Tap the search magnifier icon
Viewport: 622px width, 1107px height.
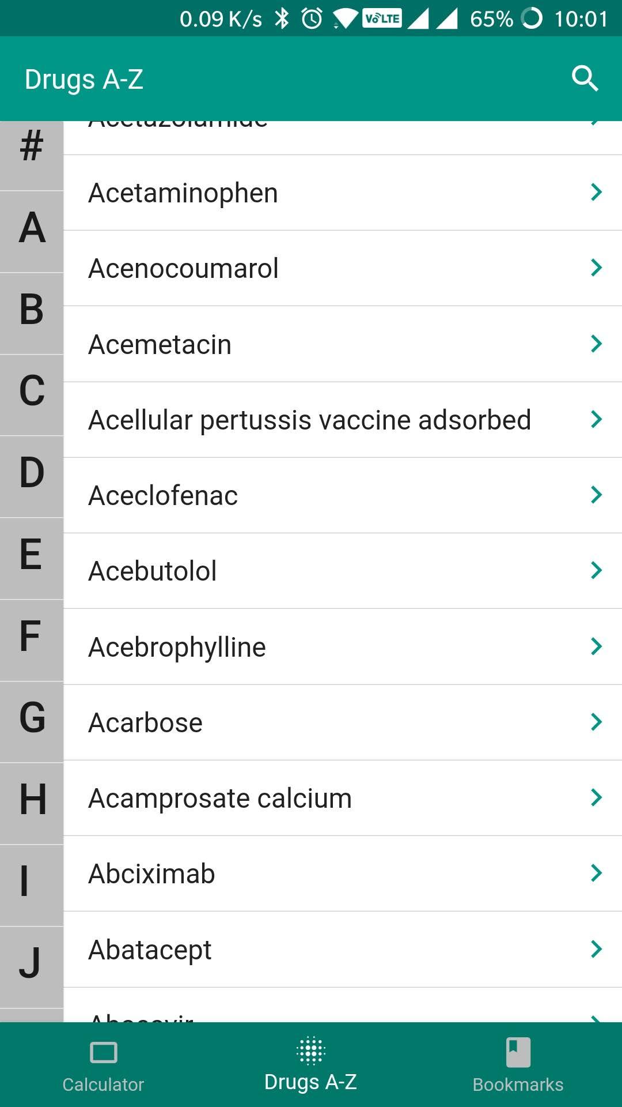pos(585,78)
